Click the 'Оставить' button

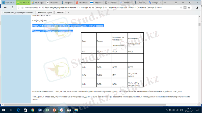60,13
